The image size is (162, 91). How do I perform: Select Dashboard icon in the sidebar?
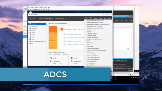30,24
